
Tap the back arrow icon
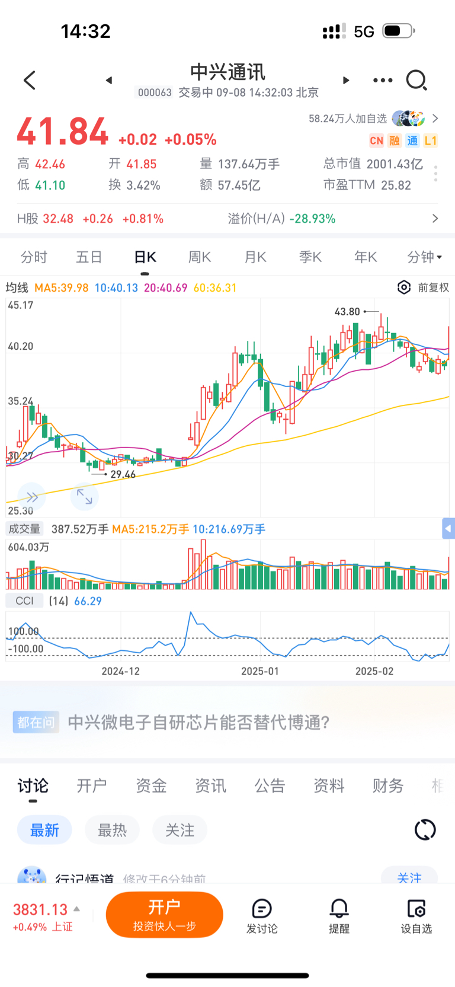coord(30,80)
